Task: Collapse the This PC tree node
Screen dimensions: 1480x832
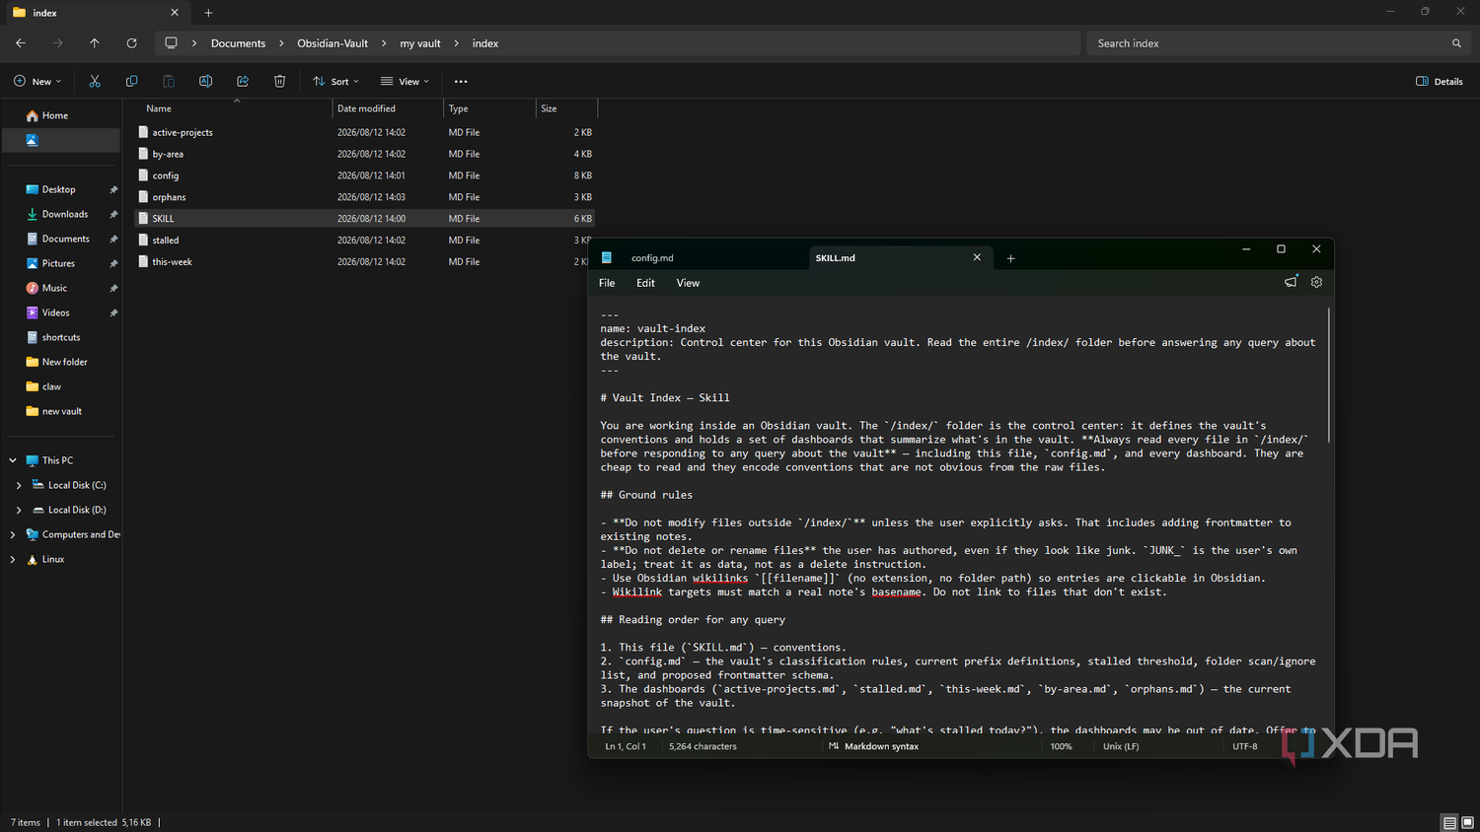Action: click(13, 460)
